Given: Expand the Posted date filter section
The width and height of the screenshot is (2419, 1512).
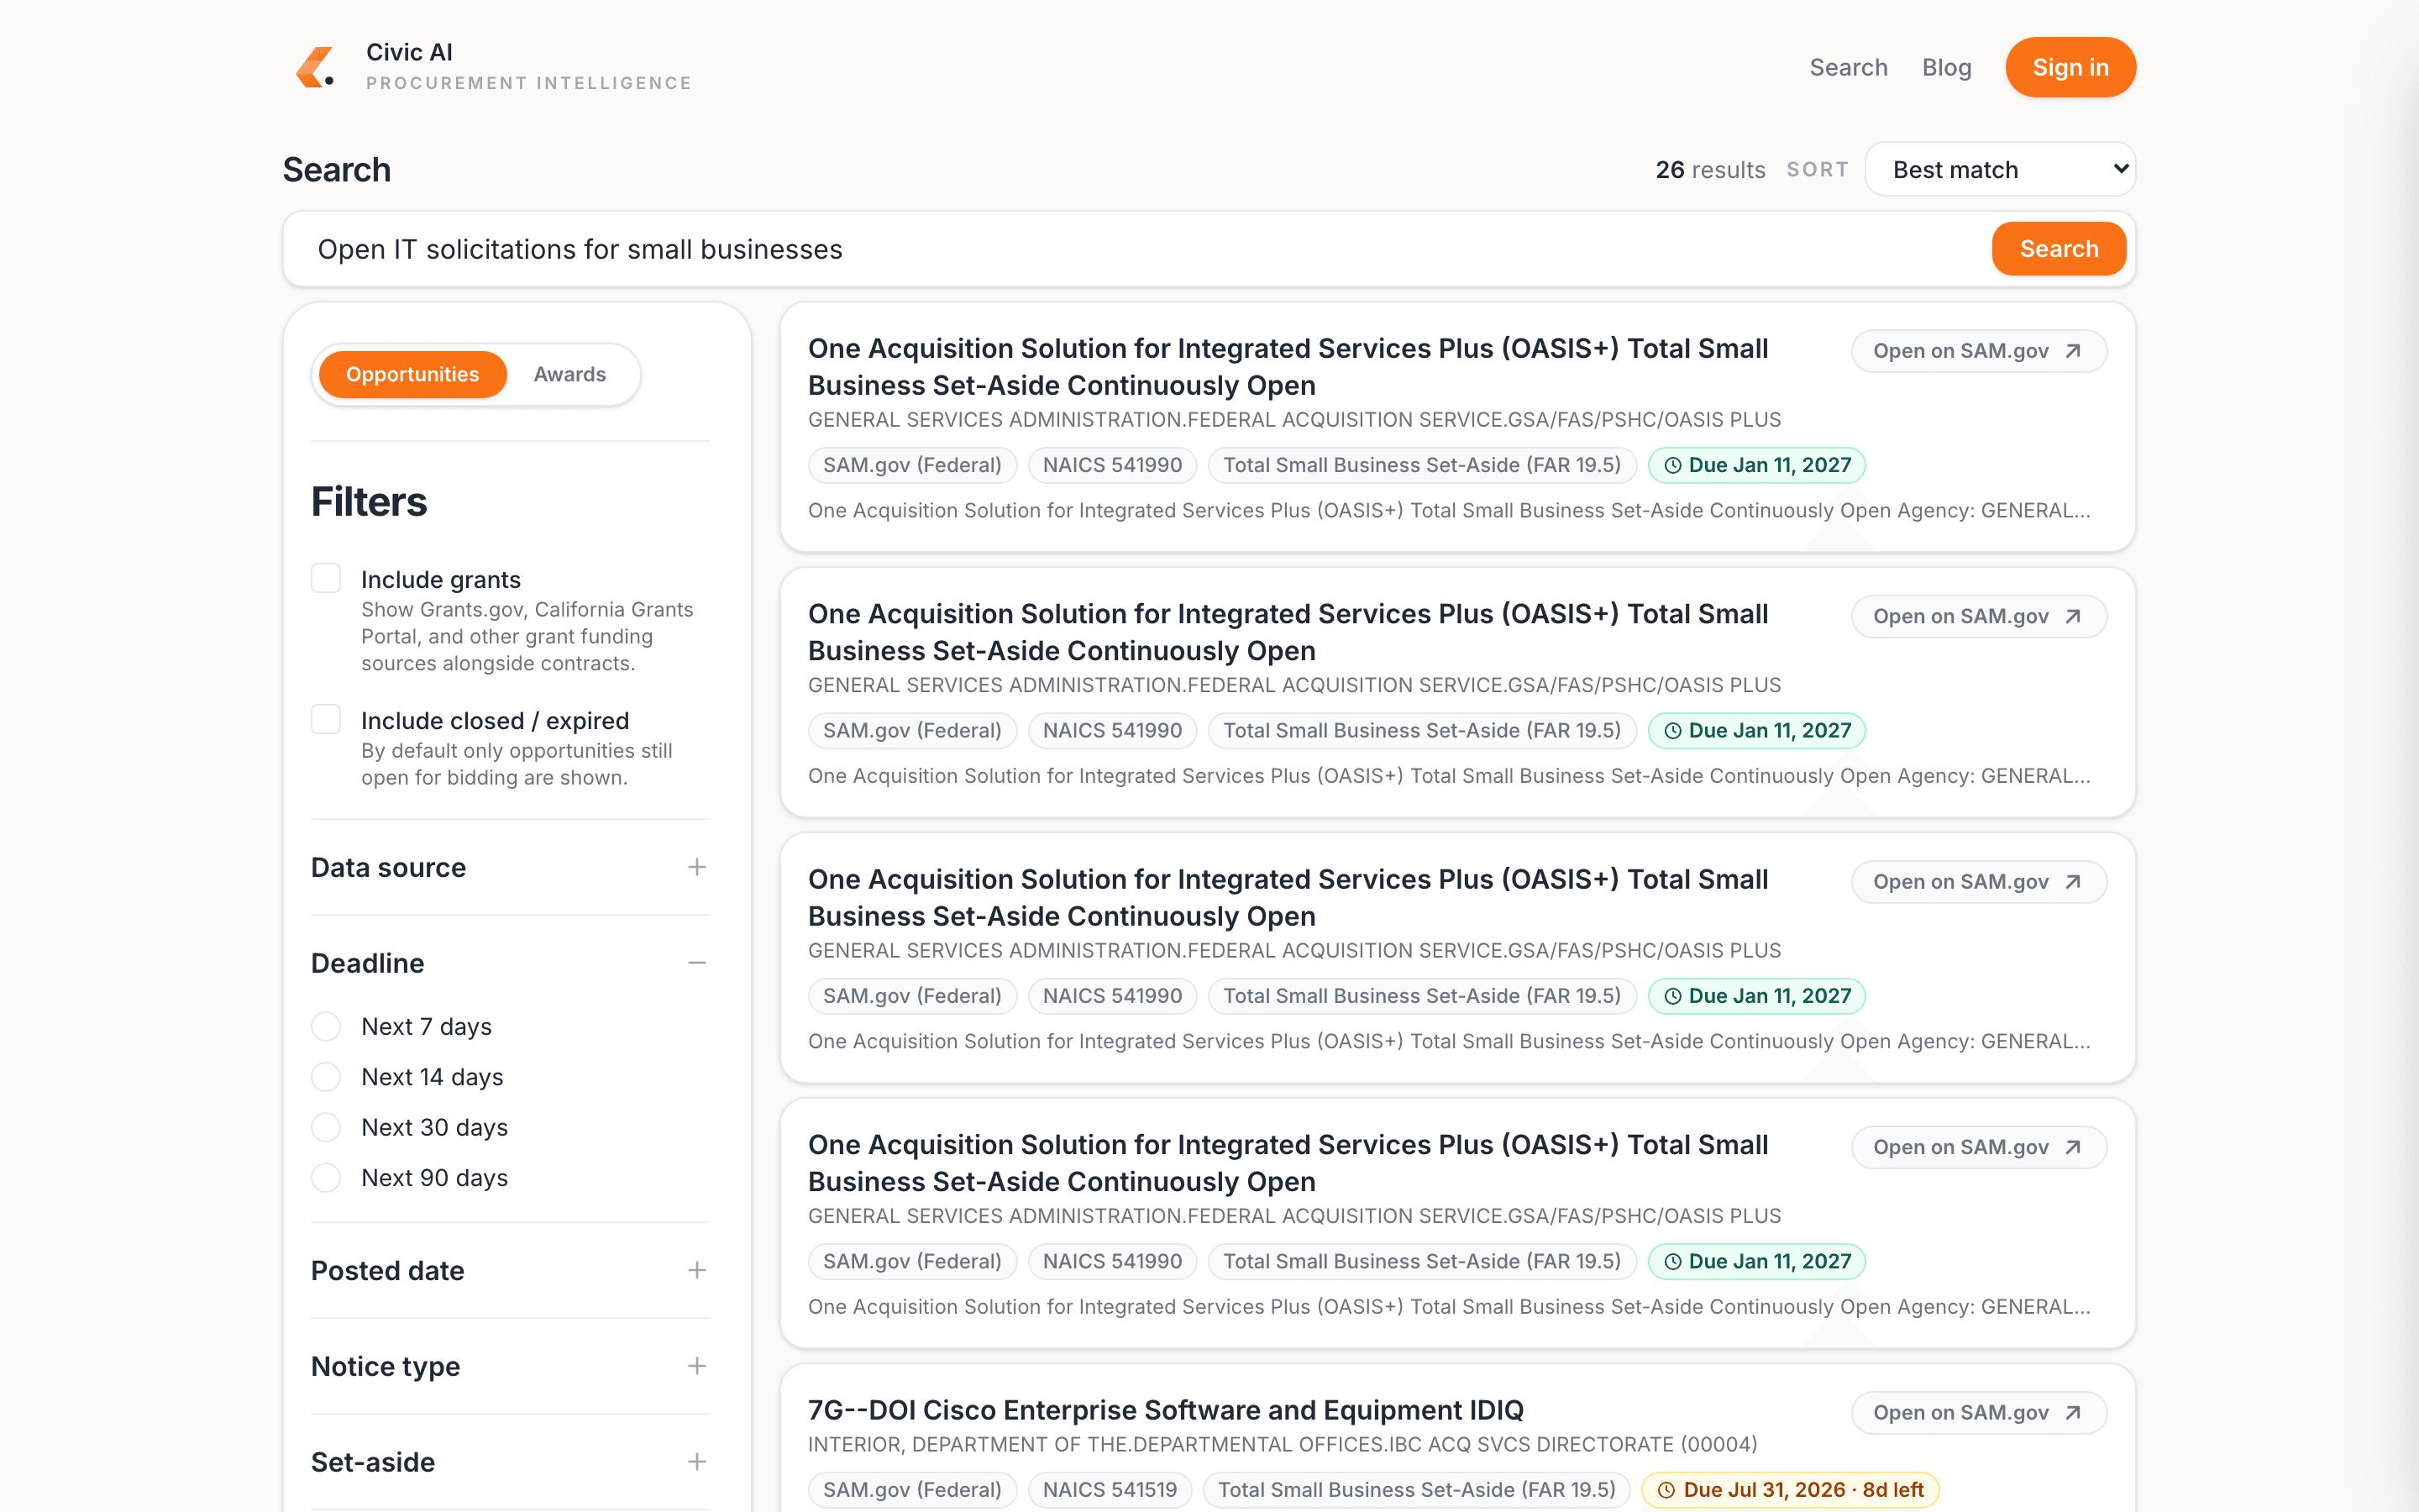Looking at the screenshot, I should [x=510, y=1270].
